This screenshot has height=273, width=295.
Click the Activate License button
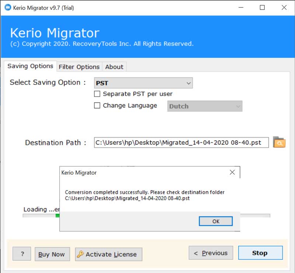(x=108, y=254)
